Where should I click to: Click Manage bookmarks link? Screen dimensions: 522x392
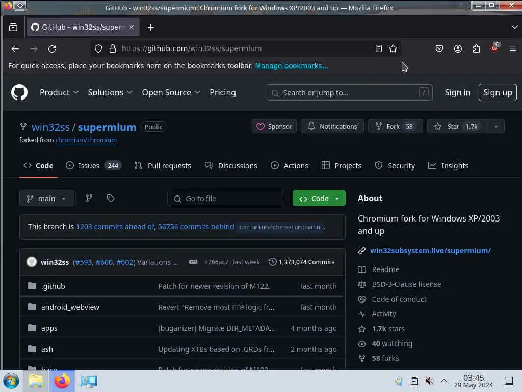pyautogui.click(x=292, y=66)
